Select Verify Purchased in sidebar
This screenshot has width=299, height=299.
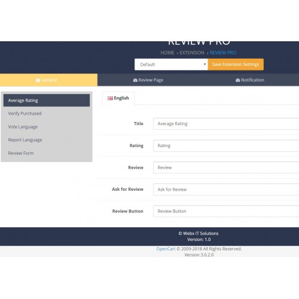(47, 114)
